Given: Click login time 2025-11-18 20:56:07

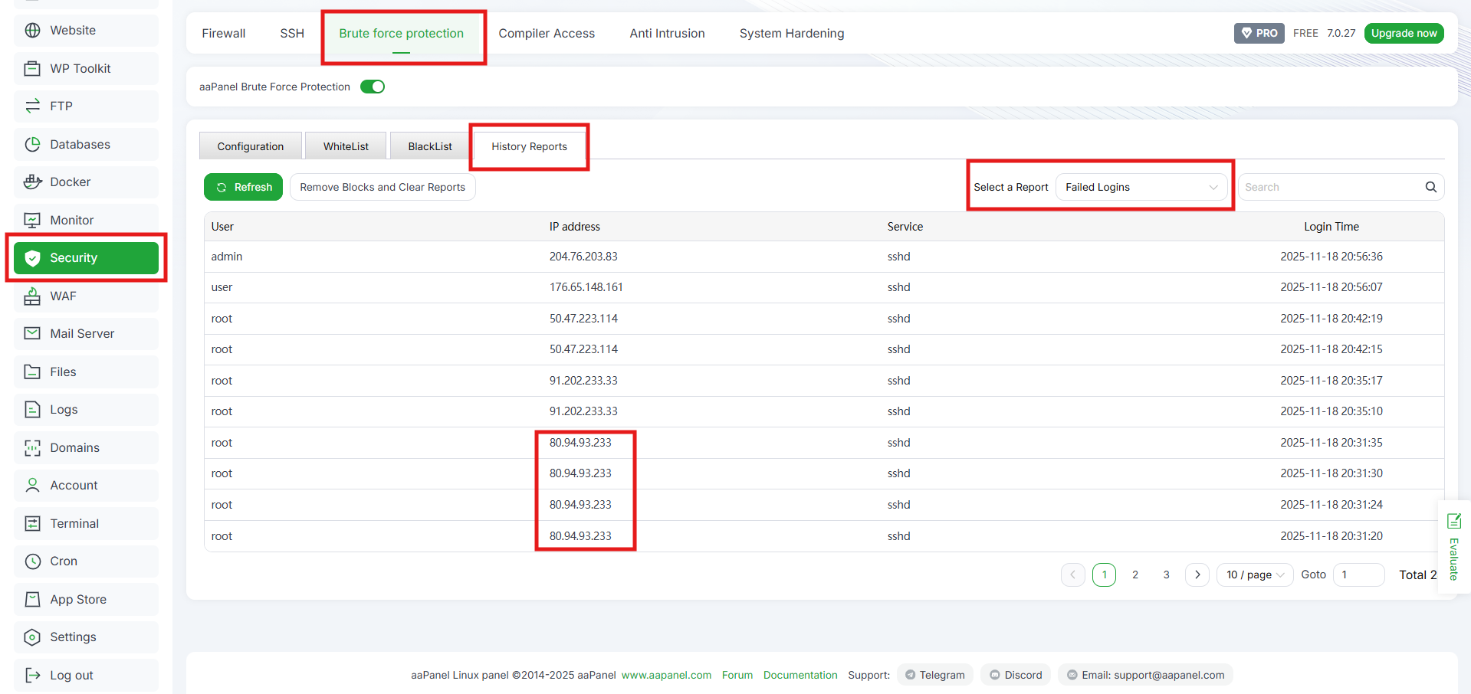Looking at the screenshot, I should [x=1331, y=287].
